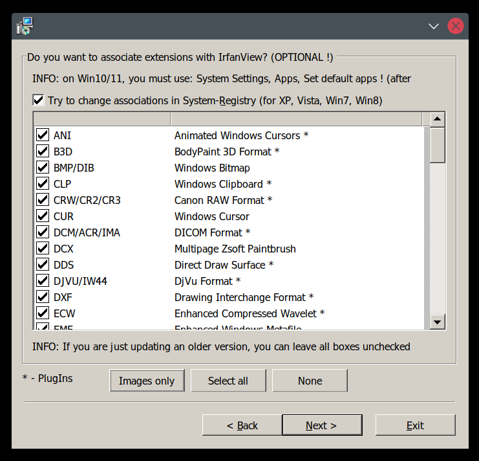Select the 'Windows Clipboard *' description

(x=223, y=184)
